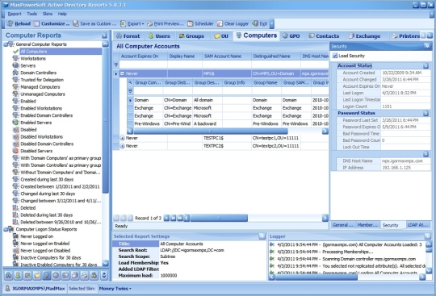This screenshot has width=436, height=296.
Task: Open the Report menu
Action: click(15, 14)
